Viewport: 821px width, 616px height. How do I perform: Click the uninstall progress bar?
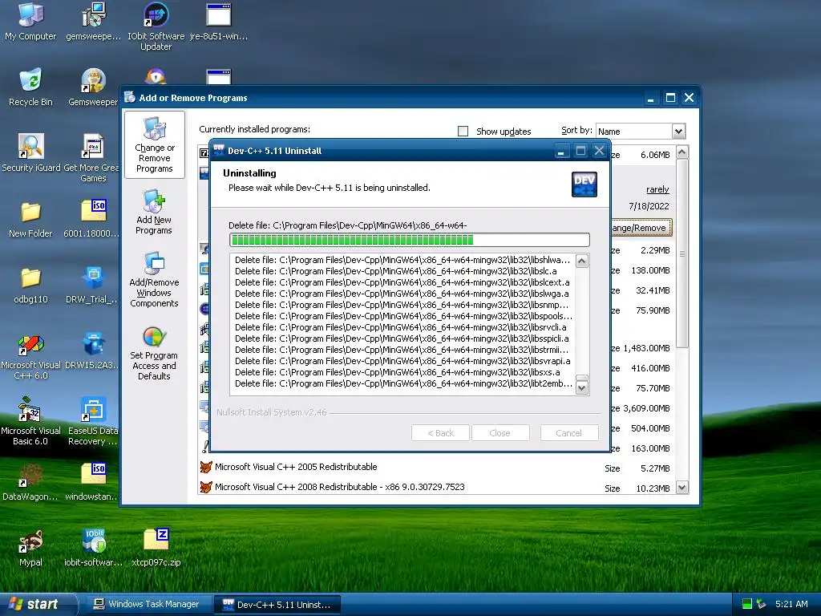[410, 240]
